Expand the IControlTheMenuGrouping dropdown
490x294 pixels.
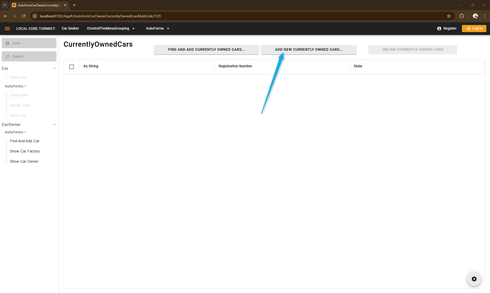coord(111,29)
